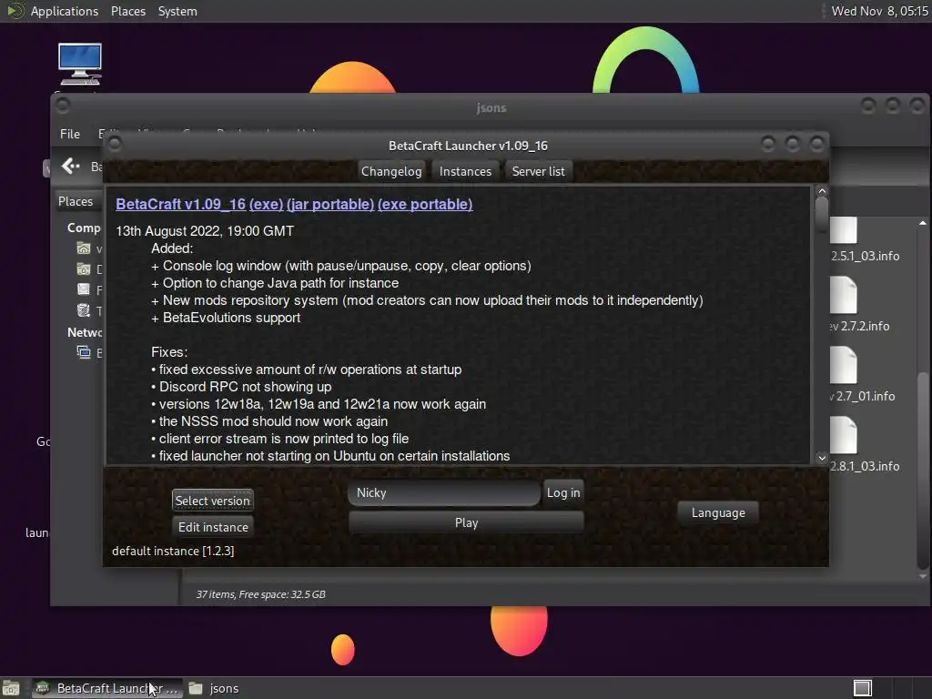
Task: Click the Edit instance button
Action: pyautogui.click(x=213, y=527)
